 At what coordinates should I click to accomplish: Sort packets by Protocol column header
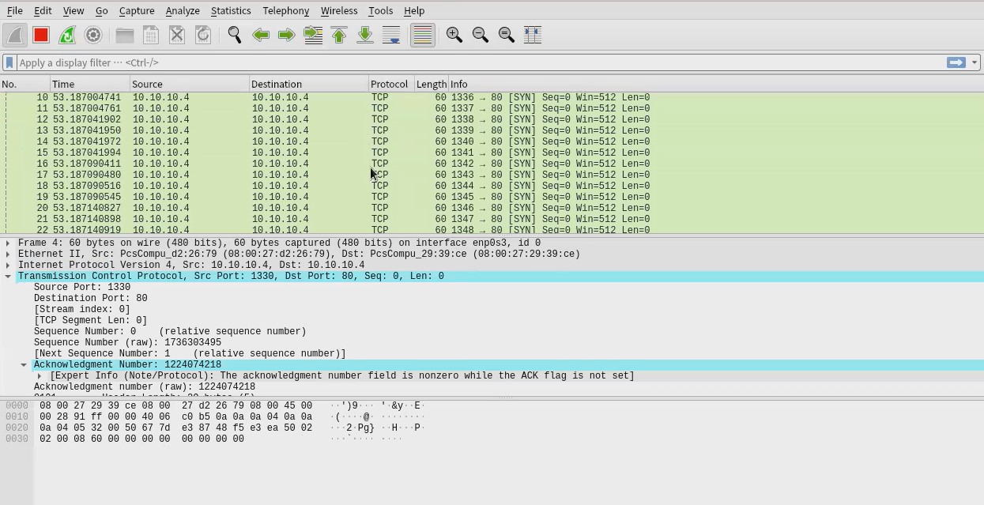(x=391, y=84)
